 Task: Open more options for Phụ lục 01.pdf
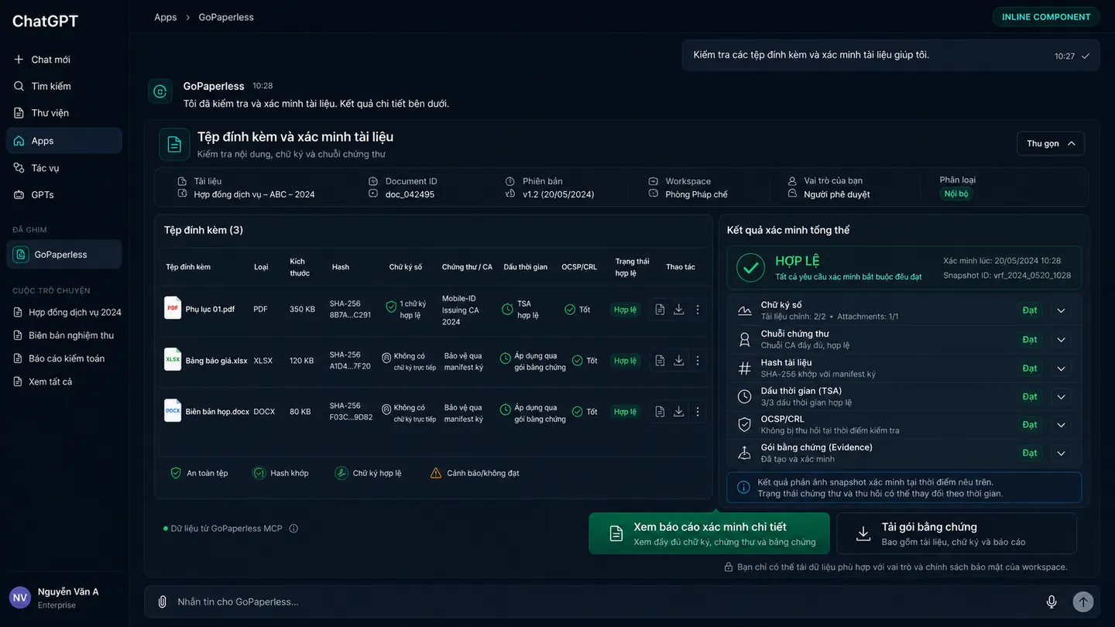point(697,310)
